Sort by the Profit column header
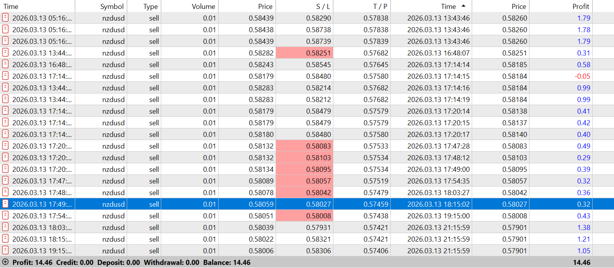614x268 pixels. 561,6
